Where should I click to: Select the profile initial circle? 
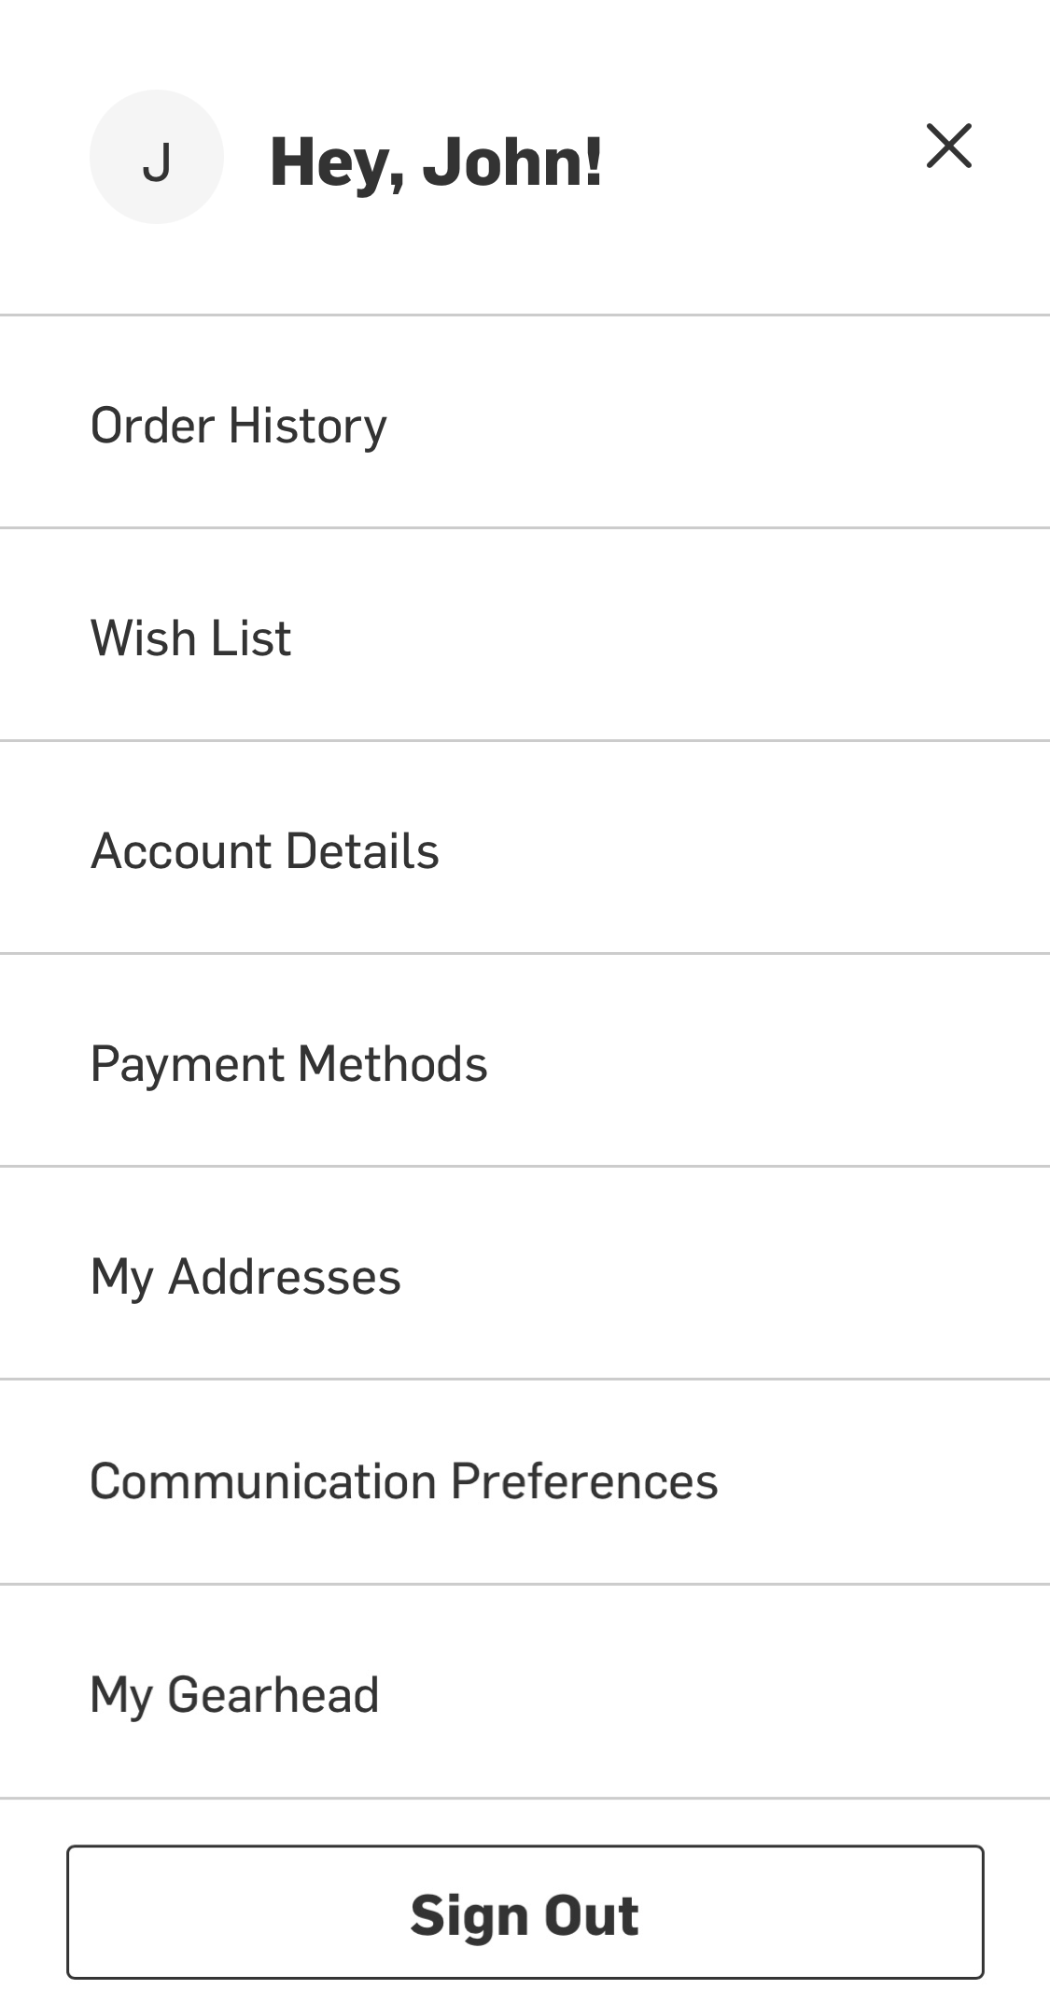click(157, 157)
